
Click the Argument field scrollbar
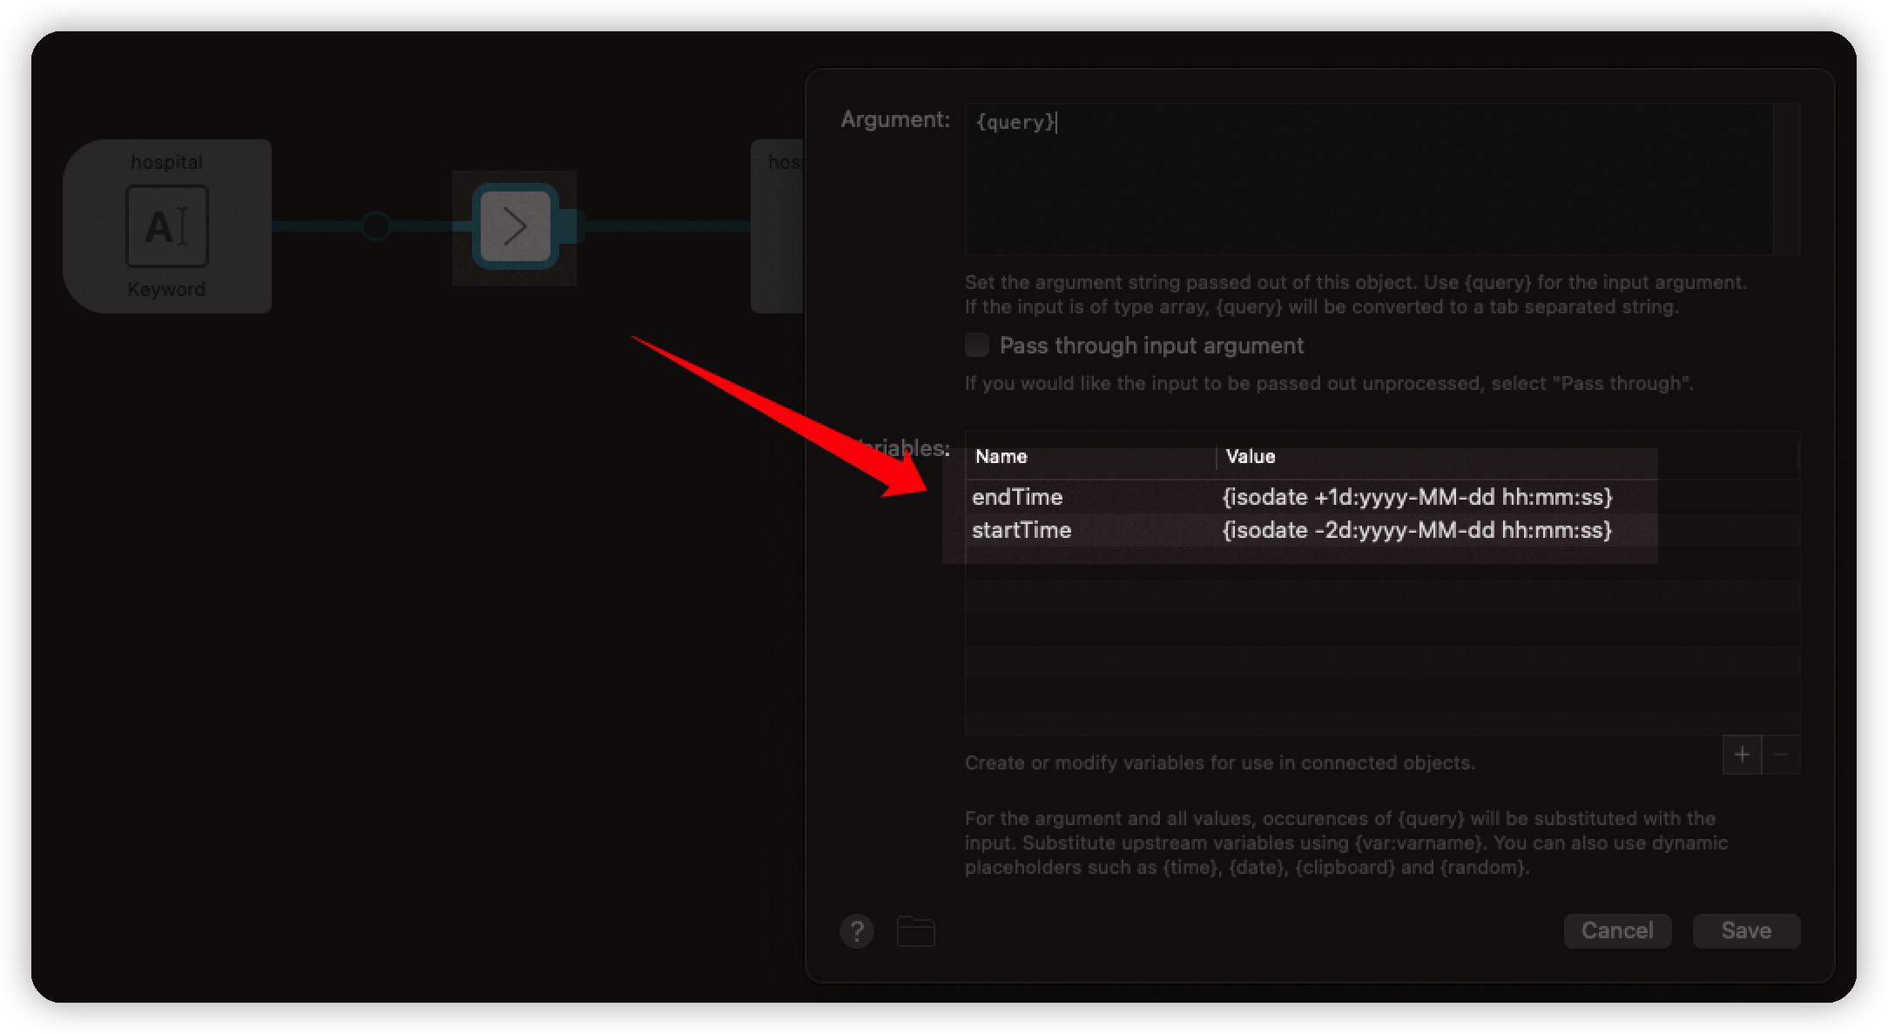[1786, 179]
